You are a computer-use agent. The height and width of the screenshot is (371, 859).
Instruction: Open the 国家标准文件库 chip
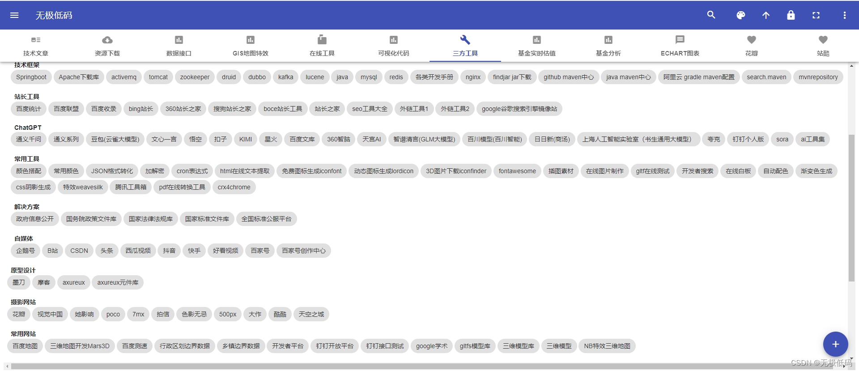(207, 219)
